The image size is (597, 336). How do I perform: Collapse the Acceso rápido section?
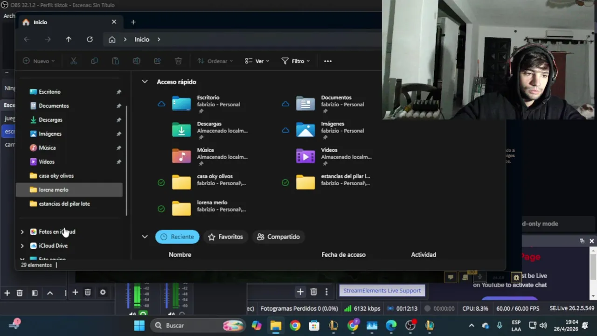click(x=145, y=82)
